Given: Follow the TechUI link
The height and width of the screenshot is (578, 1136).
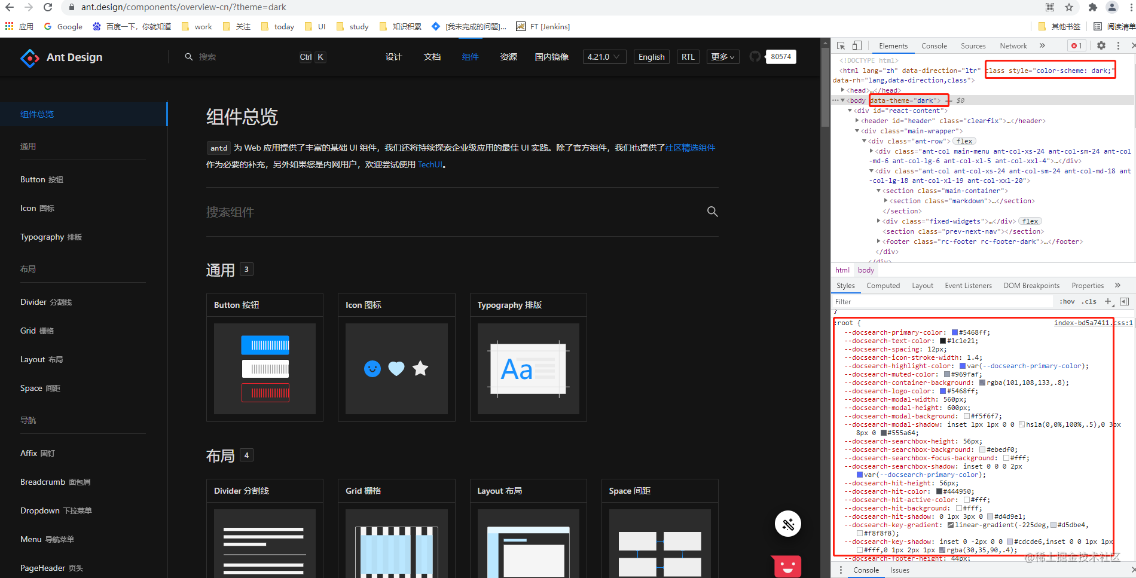Looking at the screenshot, I should coord(430,164).
